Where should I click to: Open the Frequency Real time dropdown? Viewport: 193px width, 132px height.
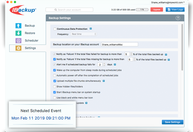click(x=83, y=34)
